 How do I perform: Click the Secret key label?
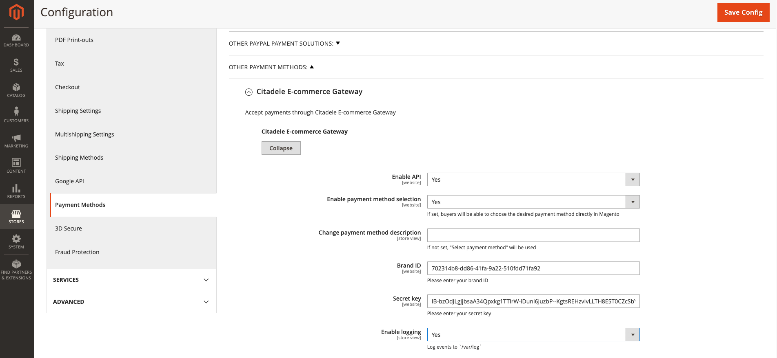pos(407,299)
